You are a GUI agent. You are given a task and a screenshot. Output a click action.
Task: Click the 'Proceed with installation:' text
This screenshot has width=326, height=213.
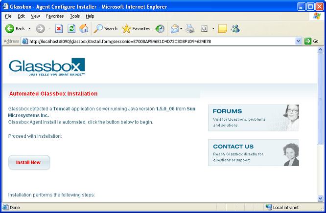tap(35, 136)
